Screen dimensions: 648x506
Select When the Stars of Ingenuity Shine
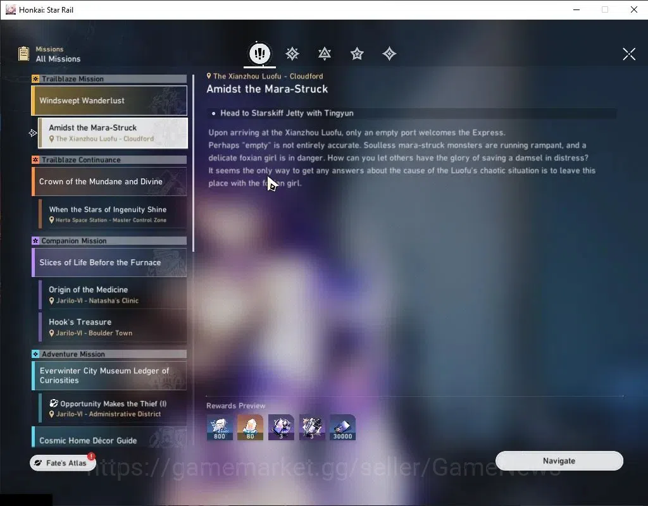113,214
